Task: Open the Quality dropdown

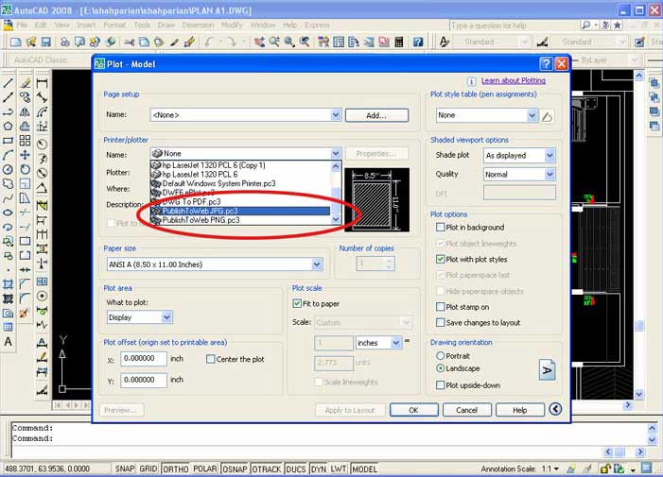Action: [550, 174]
